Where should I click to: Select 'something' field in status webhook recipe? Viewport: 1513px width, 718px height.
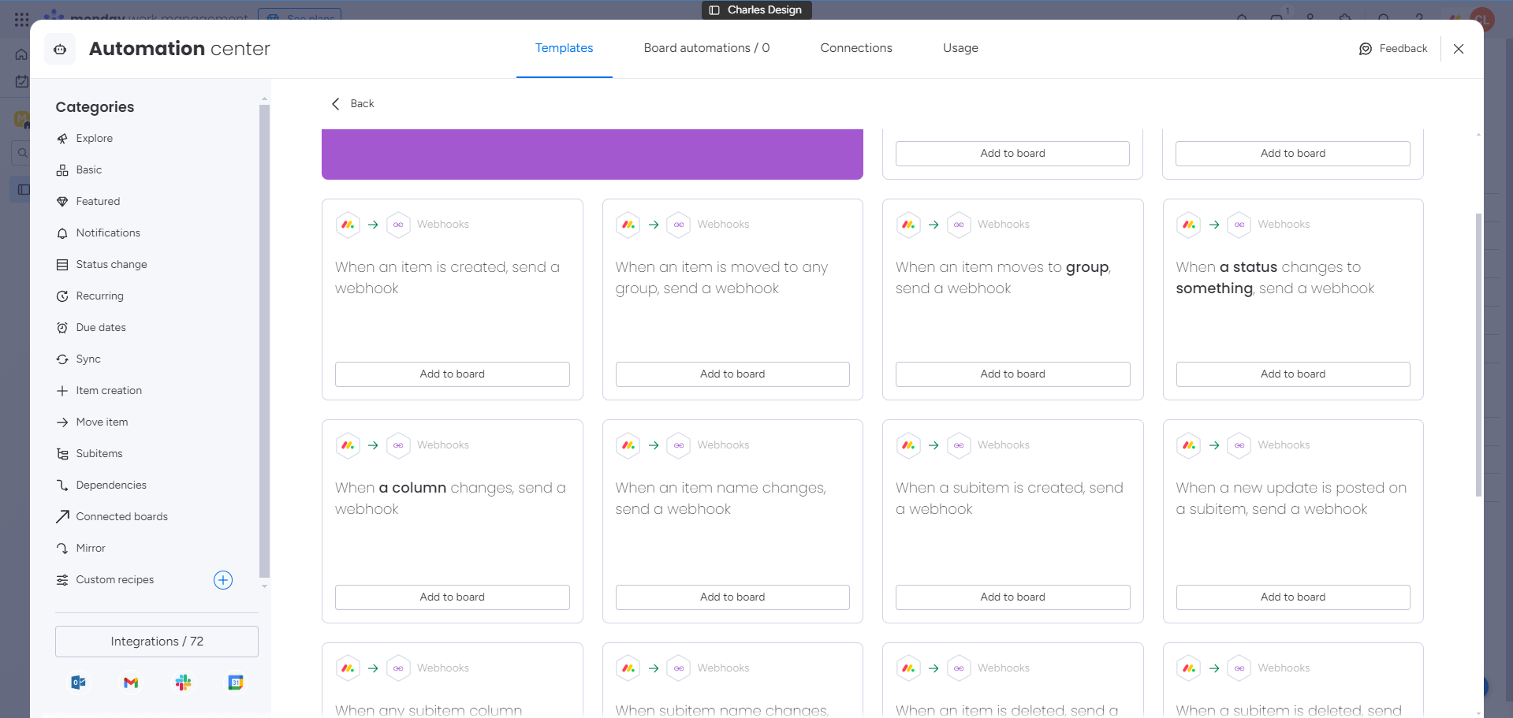click(x=1214, y=288)
